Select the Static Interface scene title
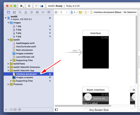The width and height of the screenshot is (140, 115). point(95,90)
